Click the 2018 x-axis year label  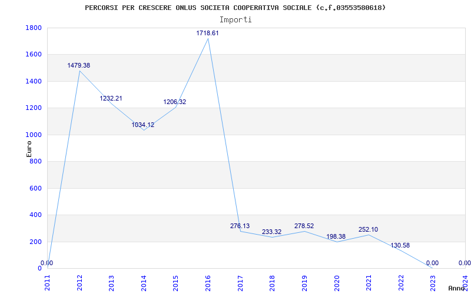[x=273, y=283]
